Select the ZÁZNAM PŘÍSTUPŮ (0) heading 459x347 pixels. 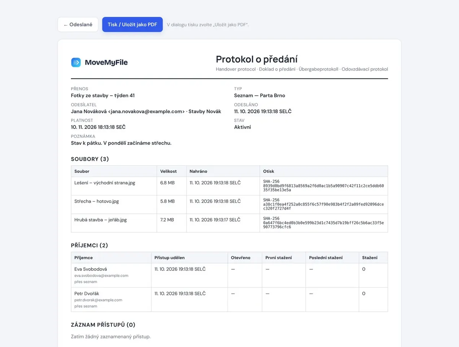pyautogui.click(x=103, y=325)
